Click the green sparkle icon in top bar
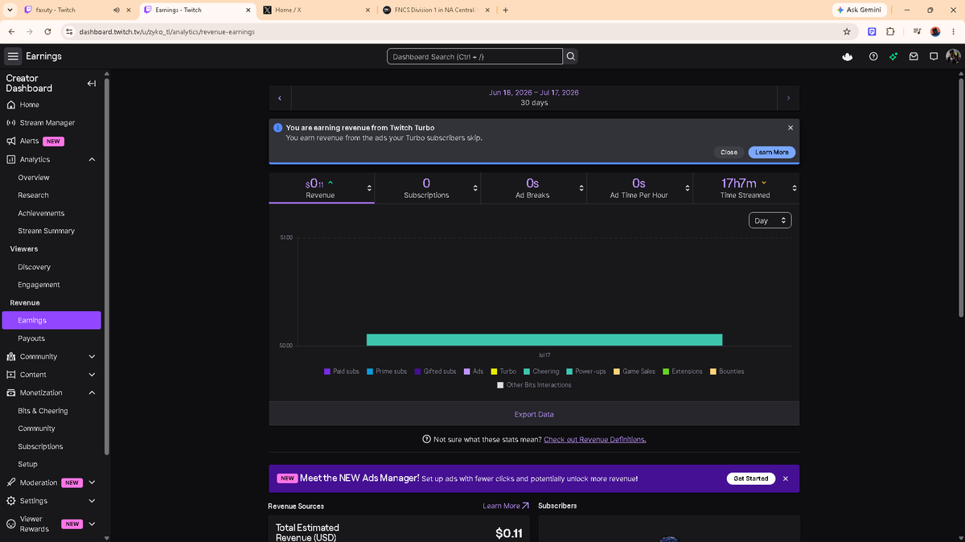 (893, 56)
